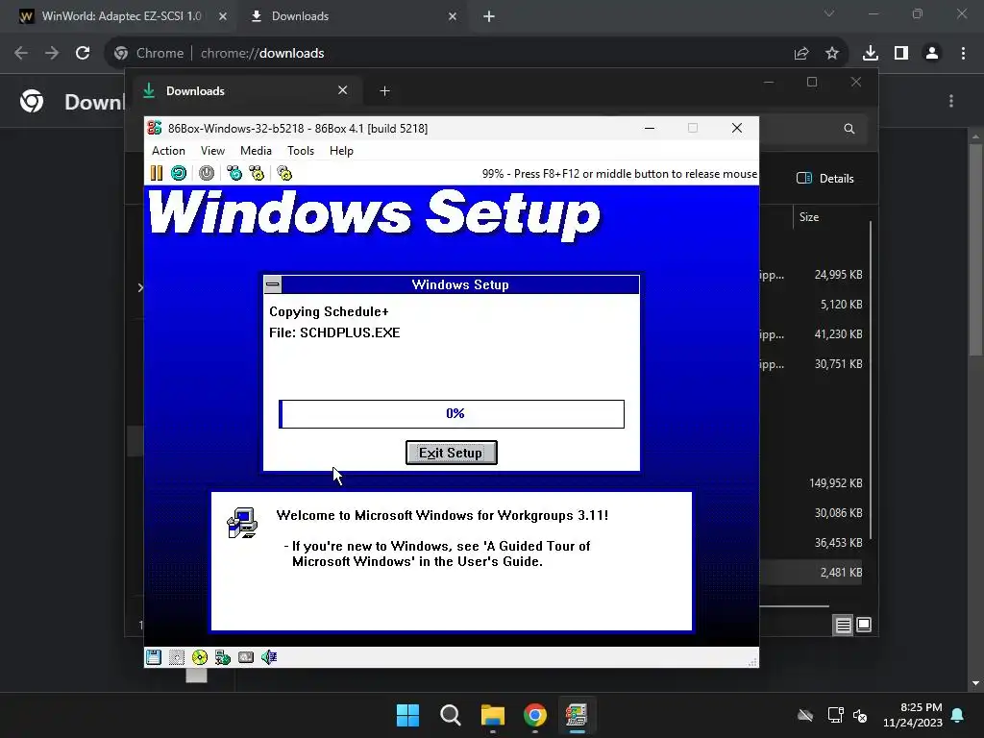Toggle the Details pane in File Explorer
This screenshot has height=738, width=984.
pos(825,178)
